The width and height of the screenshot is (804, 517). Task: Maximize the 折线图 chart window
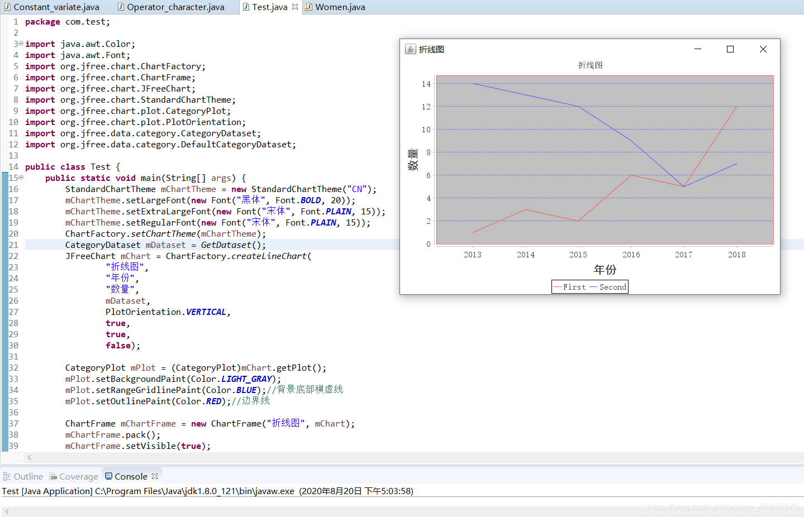click(730, 49)
